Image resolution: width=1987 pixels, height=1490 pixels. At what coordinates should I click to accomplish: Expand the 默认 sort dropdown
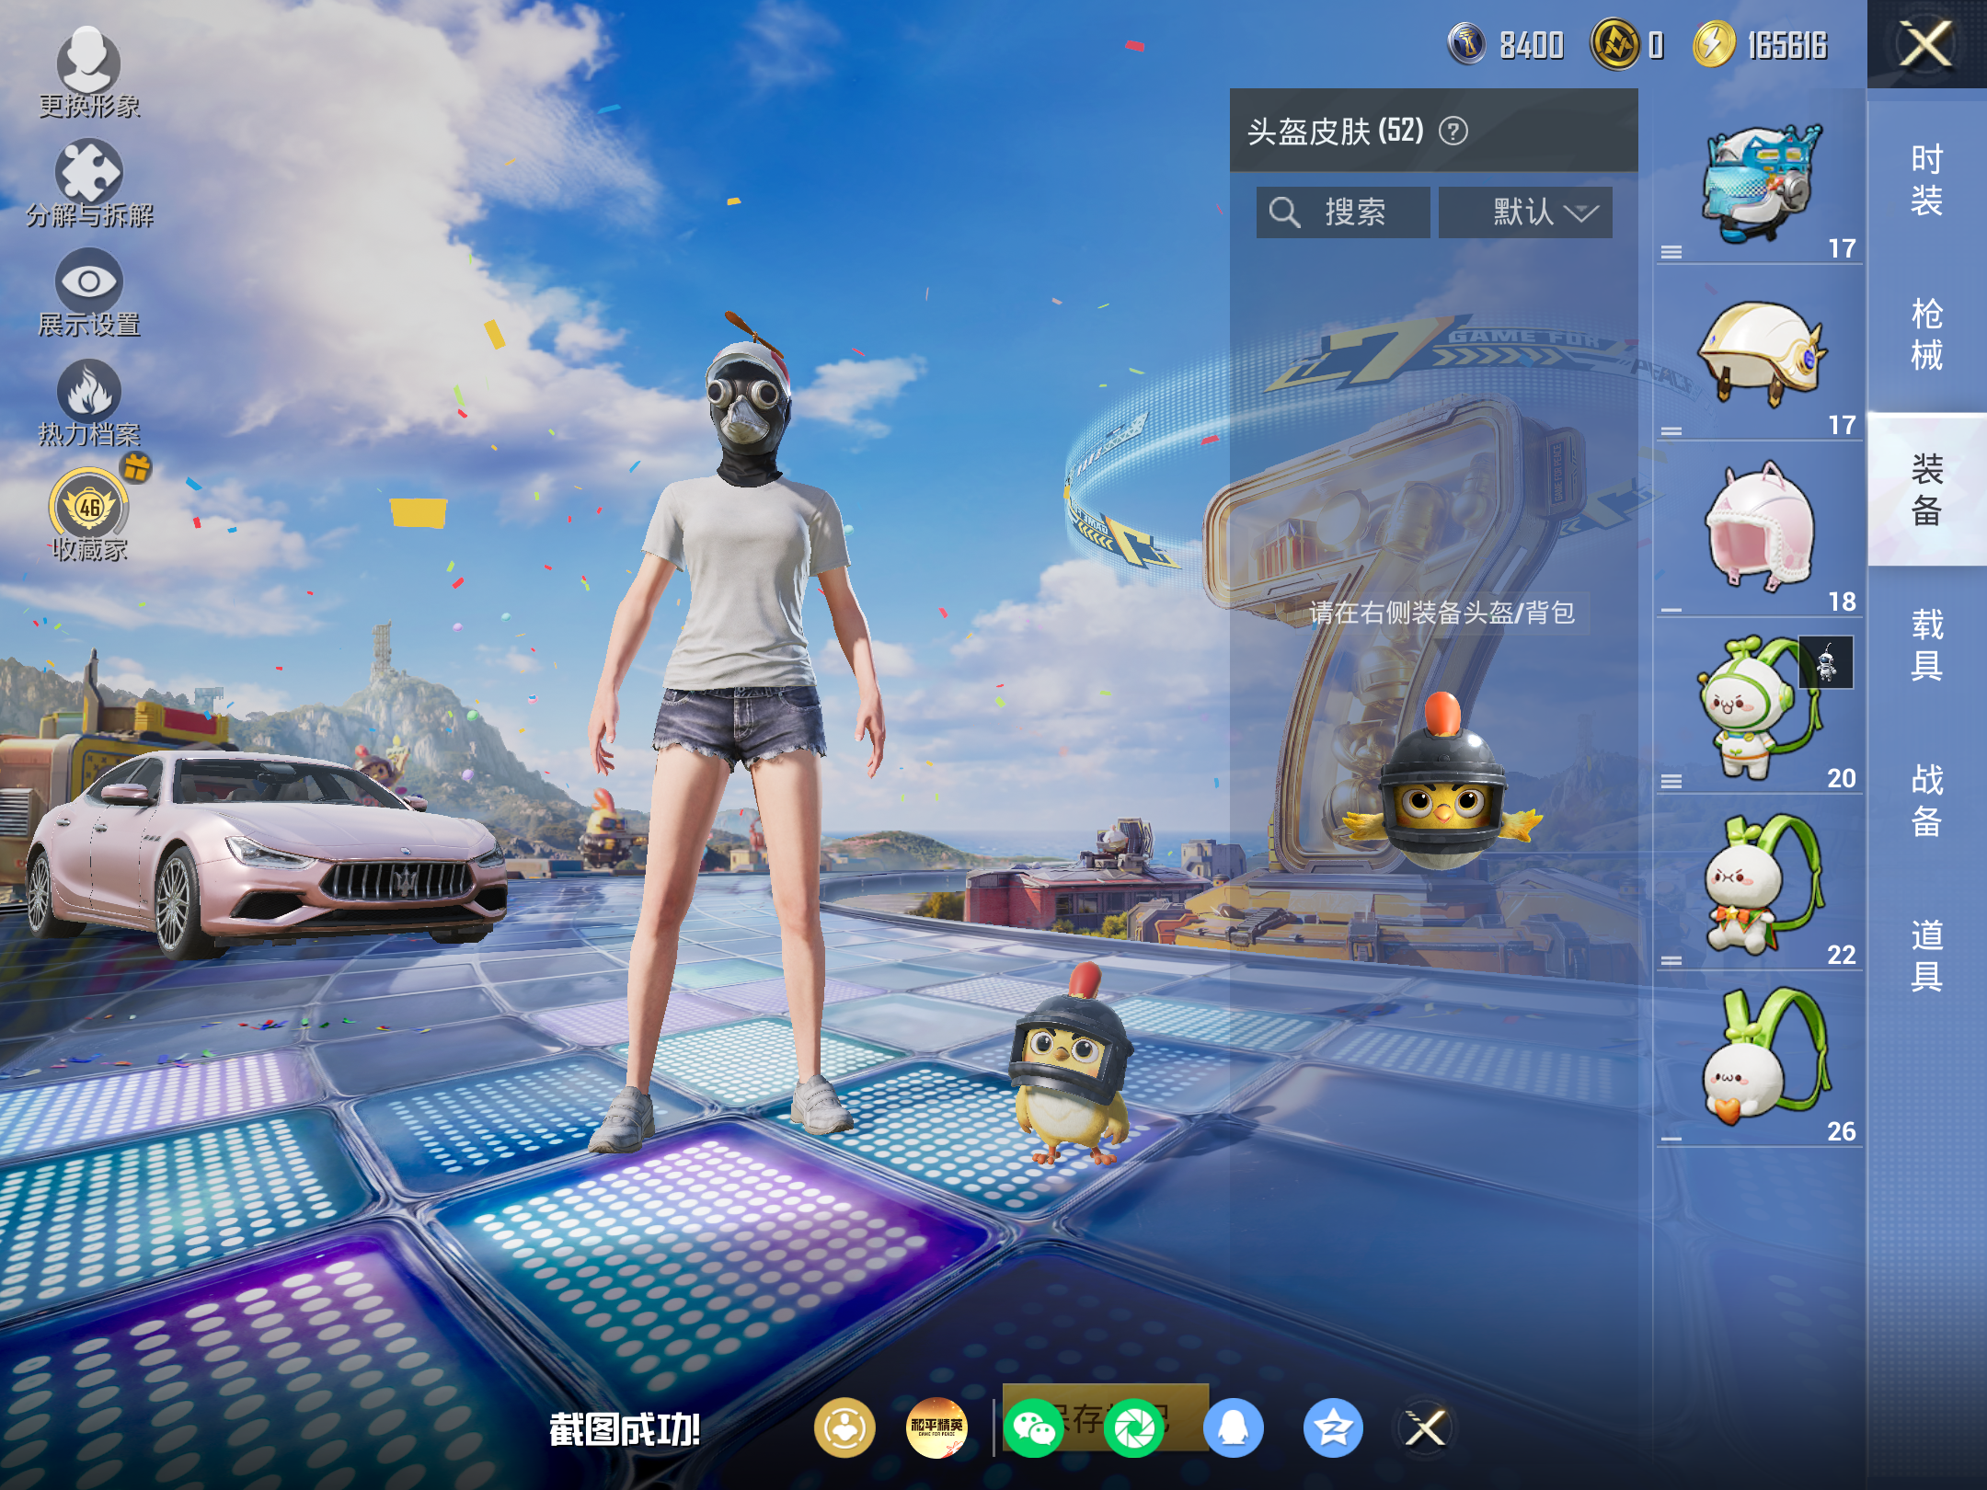(x=1525, y=212)
